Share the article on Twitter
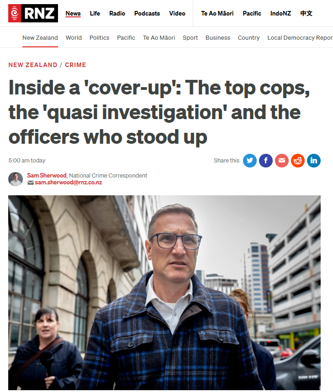This screenshot has width=333, height=392. [250, 161]
